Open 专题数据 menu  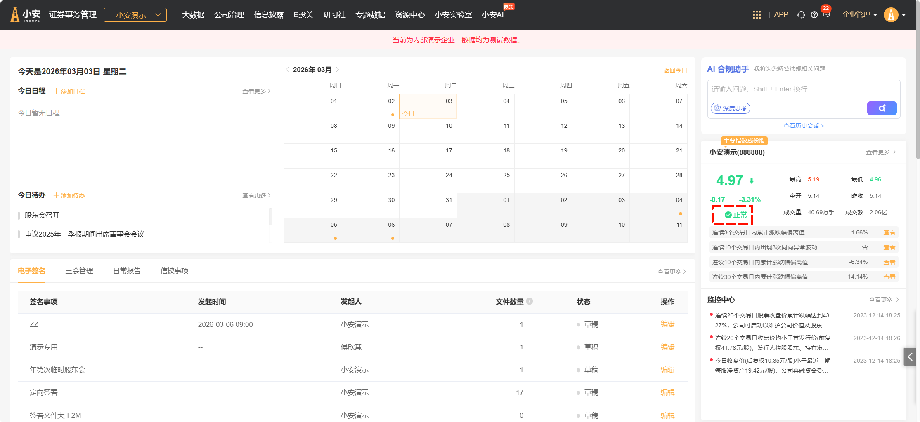pos(370,15)
